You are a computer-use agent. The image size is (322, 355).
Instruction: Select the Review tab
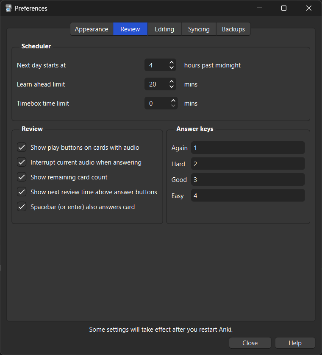pos(130,29)
